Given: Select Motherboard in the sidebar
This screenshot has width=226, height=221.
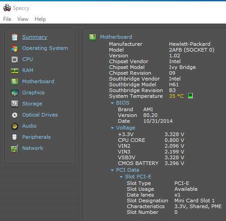Looking at the screenshot, I should [38, 81].
